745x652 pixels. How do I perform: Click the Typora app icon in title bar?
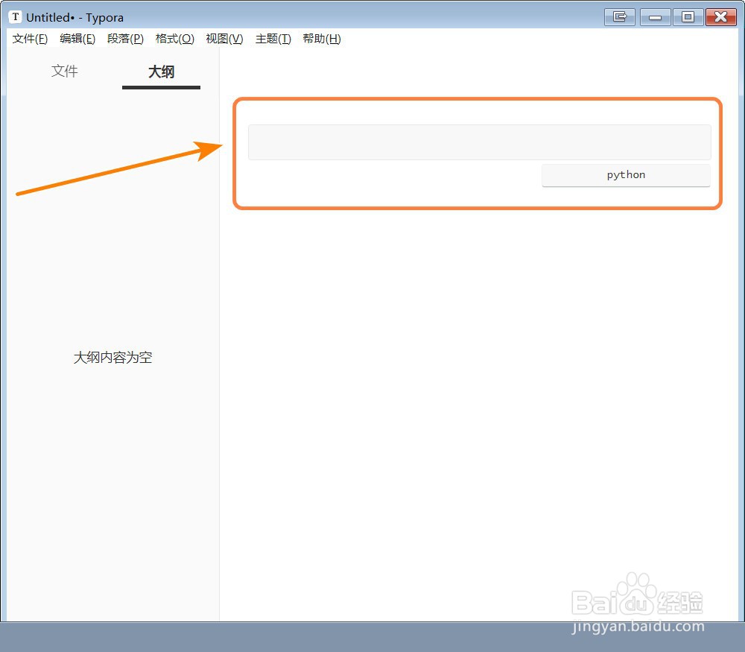(x=15, y=17)
